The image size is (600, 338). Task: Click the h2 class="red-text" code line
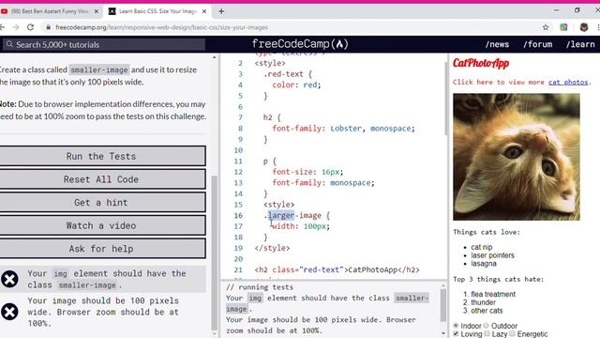tap(337, 269)
